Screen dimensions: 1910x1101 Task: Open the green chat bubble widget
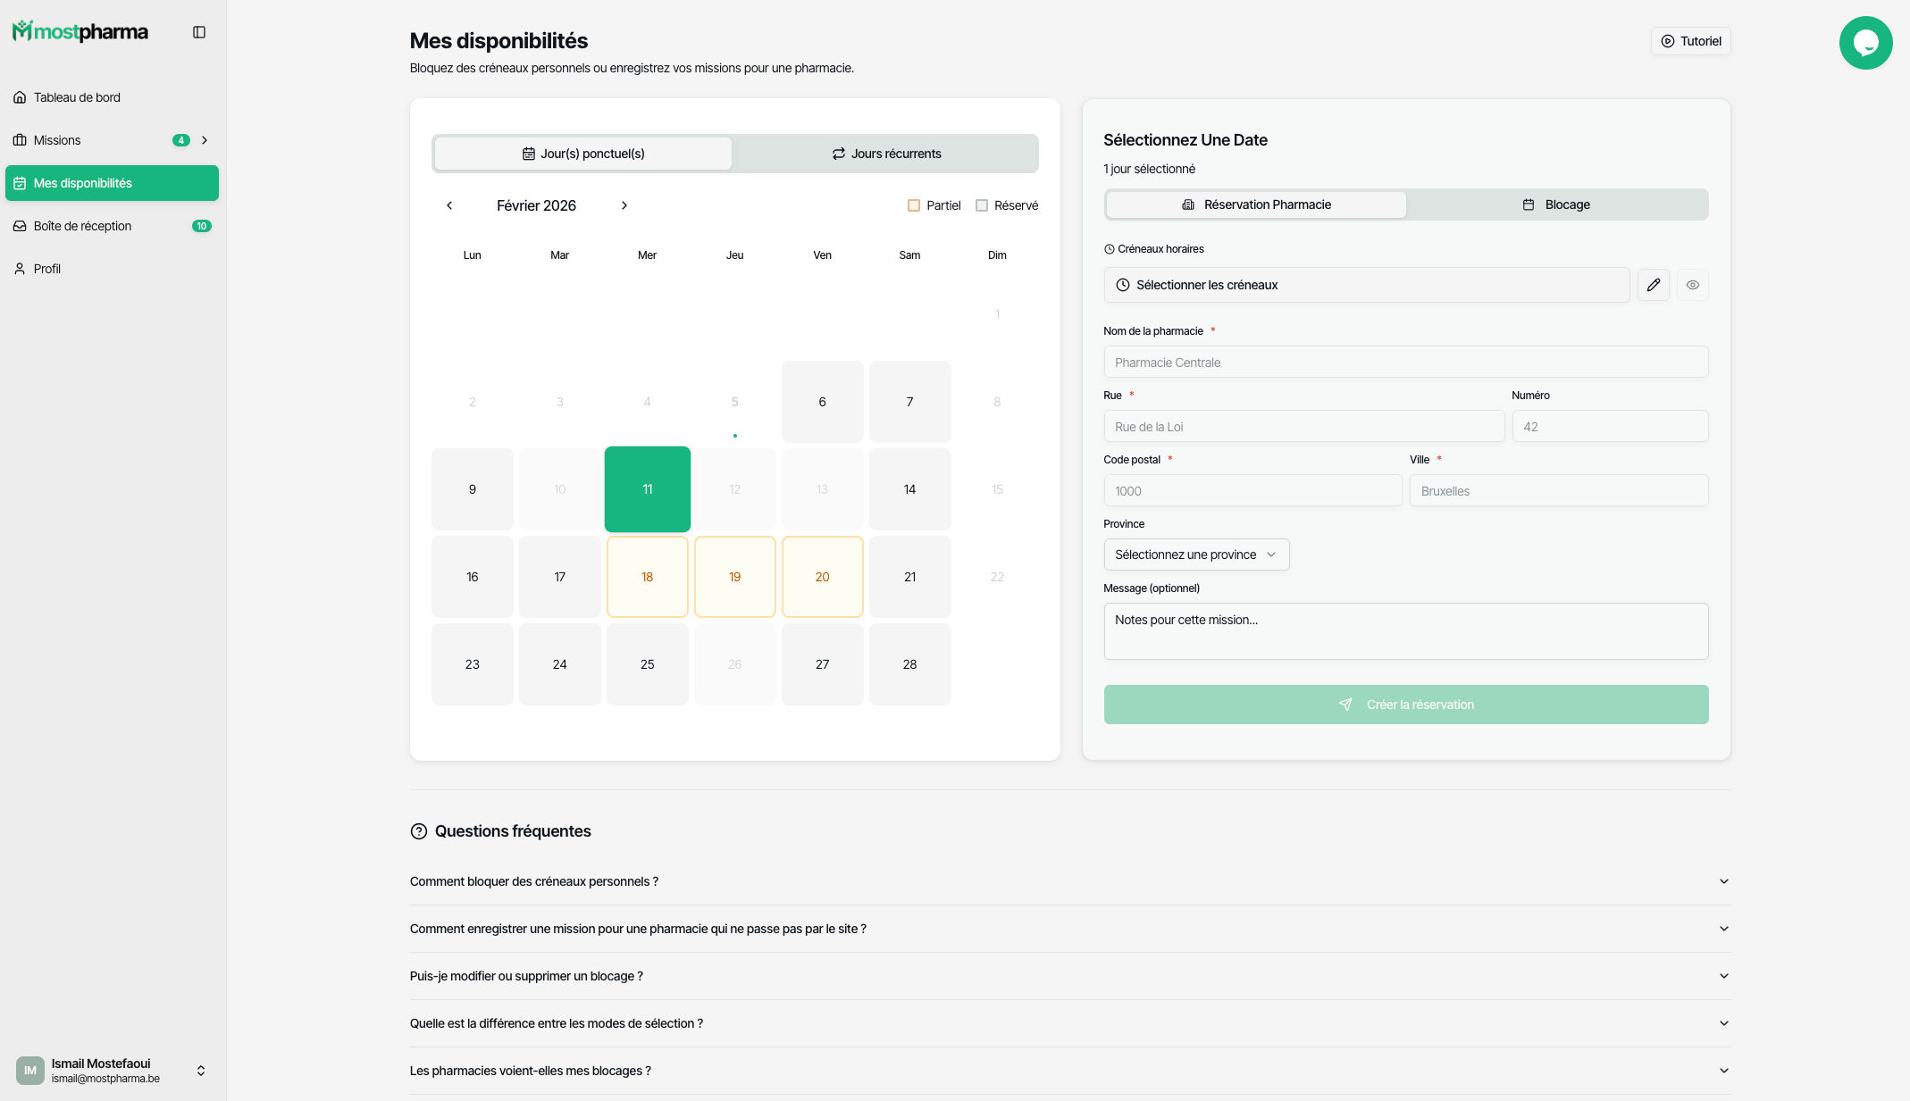tap(1865, 42)
